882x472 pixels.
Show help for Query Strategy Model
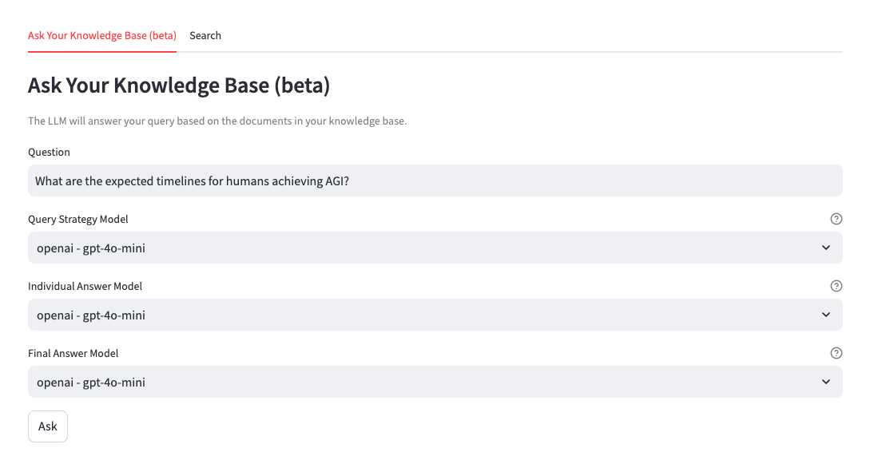(836, 219)
